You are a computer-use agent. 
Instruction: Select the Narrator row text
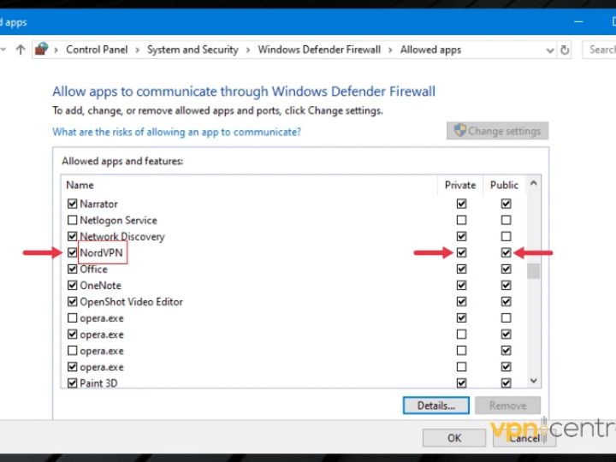tap(98, 204)
